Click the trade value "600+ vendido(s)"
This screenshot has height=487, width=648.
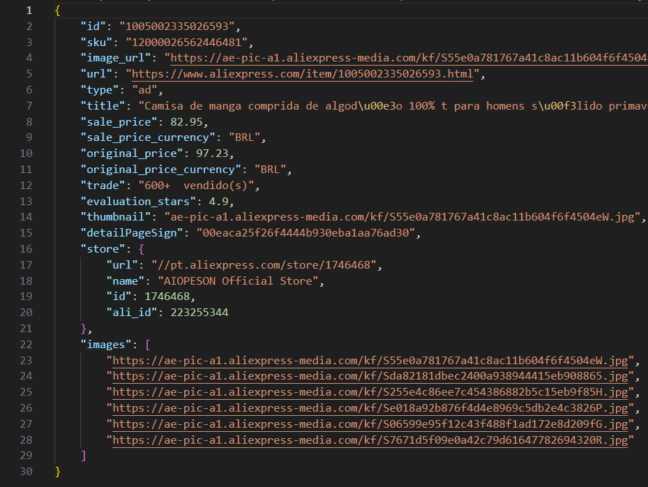pos(196,185)
